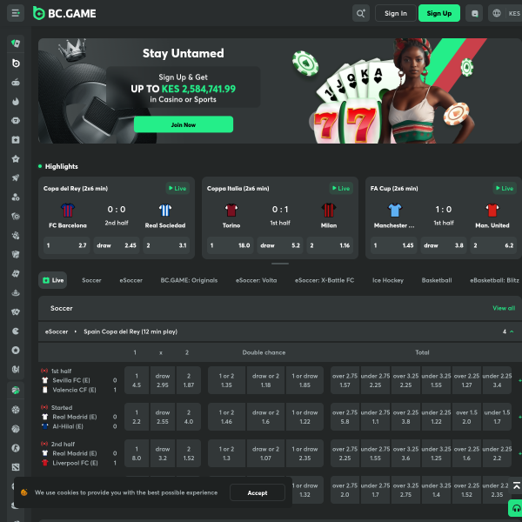The height and width of the screenshot is (522, 522).
Task: Open the search magnifier icon
Action: (360, 13)
